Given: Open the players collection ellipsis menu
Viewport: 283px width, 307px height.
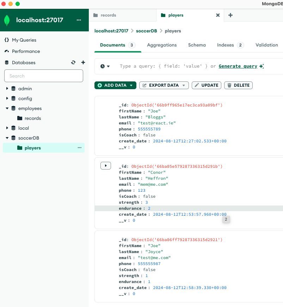Looking at the screenshot, I should (80, 148).
